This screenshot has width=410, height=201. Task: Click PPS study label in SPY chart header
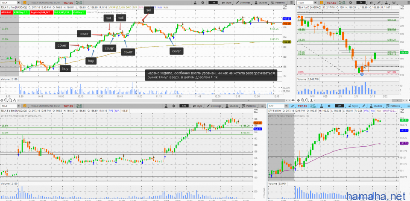pyautogui.click(x=366, y=111)
